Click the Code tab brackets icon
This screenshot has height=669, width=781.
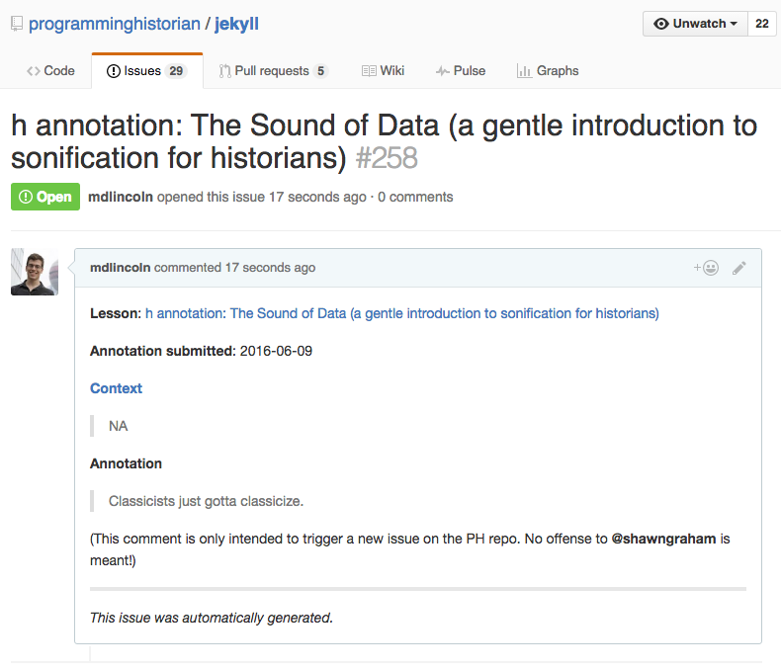point(34,71)
